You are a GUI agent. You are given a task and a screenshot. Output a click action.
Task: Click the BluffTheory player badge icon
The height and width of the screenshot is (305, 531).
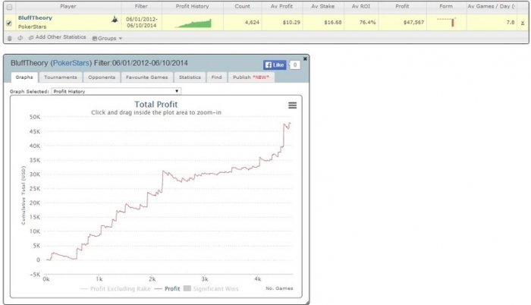pos(115,19)
